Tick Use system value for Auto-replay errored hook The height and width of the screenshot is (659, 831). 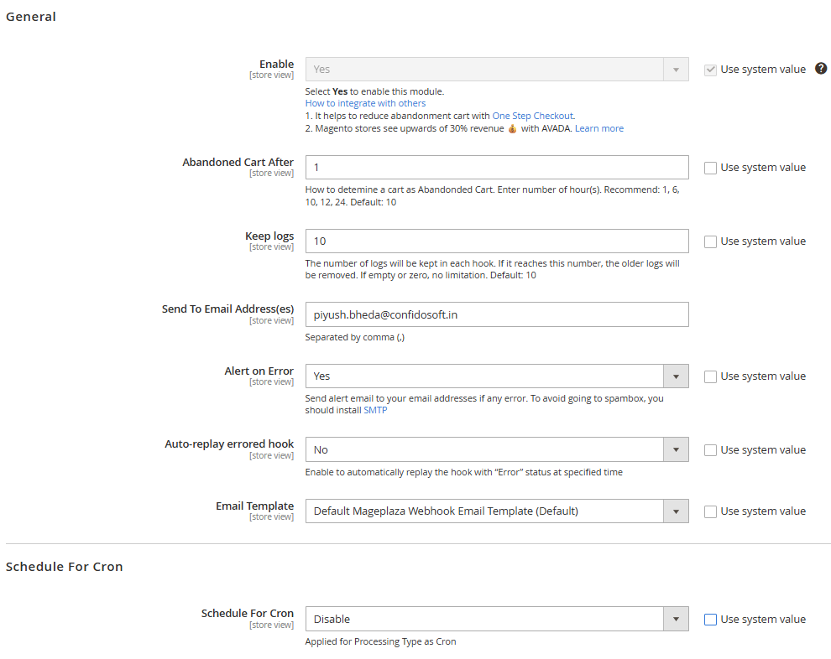pos(710,450)
